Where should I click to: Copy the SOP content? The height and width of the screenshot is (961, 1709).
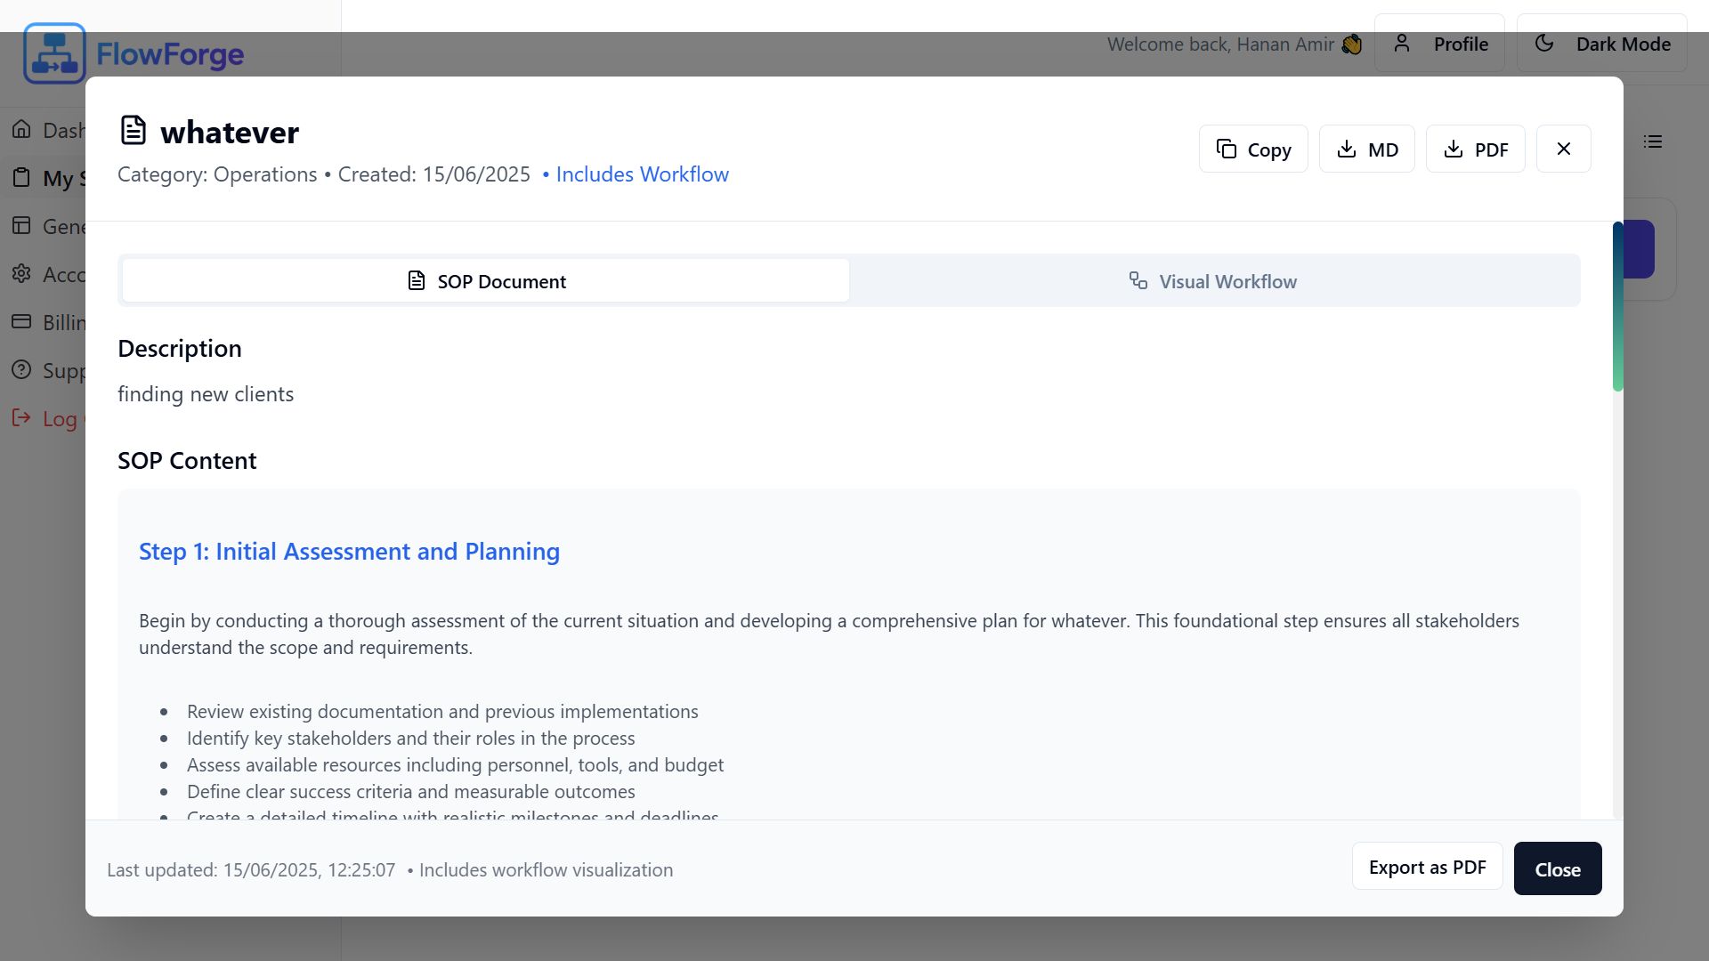point(1253,149)
